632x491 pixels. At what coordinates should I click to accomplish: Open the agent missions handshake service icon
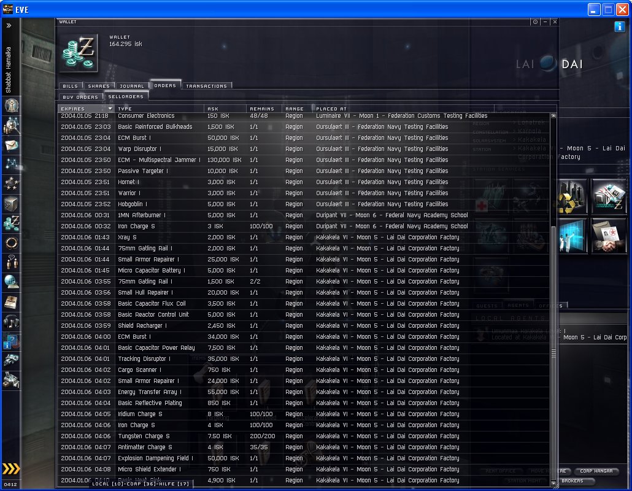tap(609, 236)
